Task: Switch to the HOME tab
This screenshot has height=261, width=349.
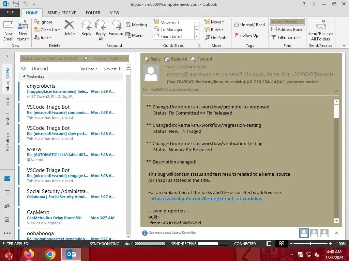Action: [32, 13]
